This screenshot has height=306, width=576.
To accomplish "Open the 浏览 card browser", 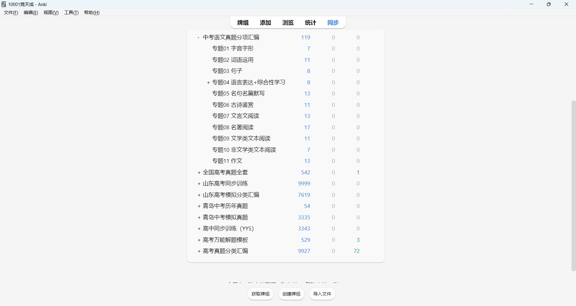I will coord(288,23).
